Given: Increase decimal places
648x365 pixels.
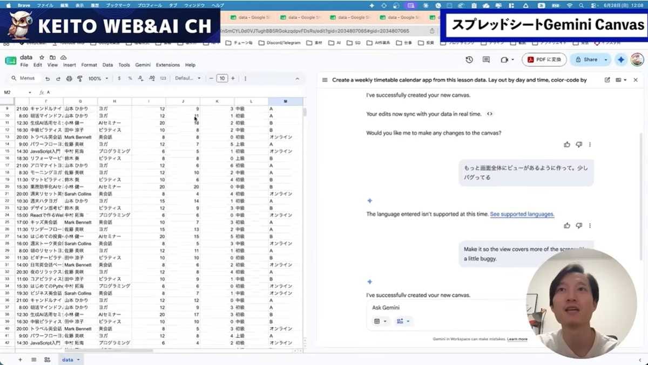Looking at the screenshot, I should coord(151,79).
